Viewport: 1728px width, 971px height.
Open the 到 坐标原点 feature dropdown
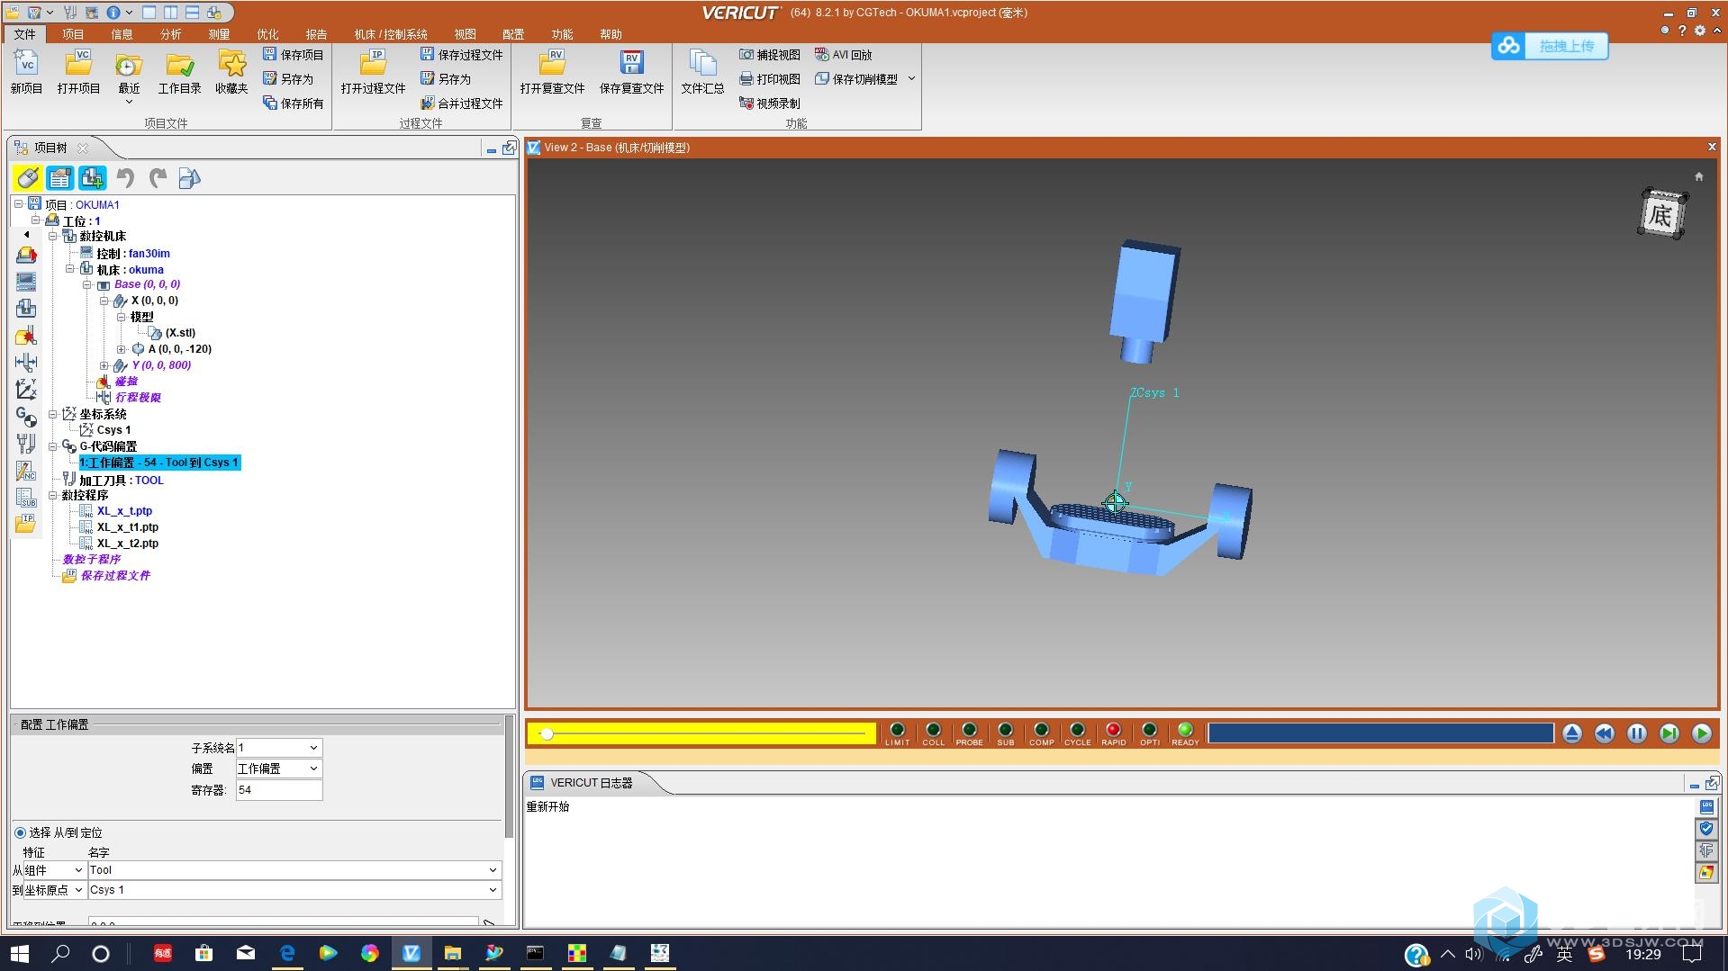(x=54, y=890)
